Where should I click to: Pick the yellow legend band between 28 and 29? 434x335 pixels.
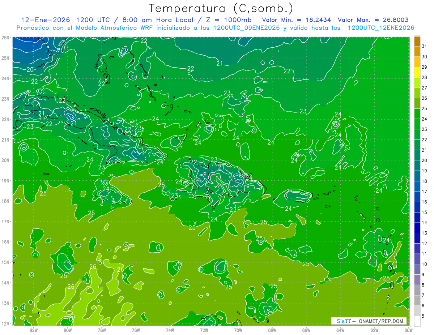(x=417, y=72)
